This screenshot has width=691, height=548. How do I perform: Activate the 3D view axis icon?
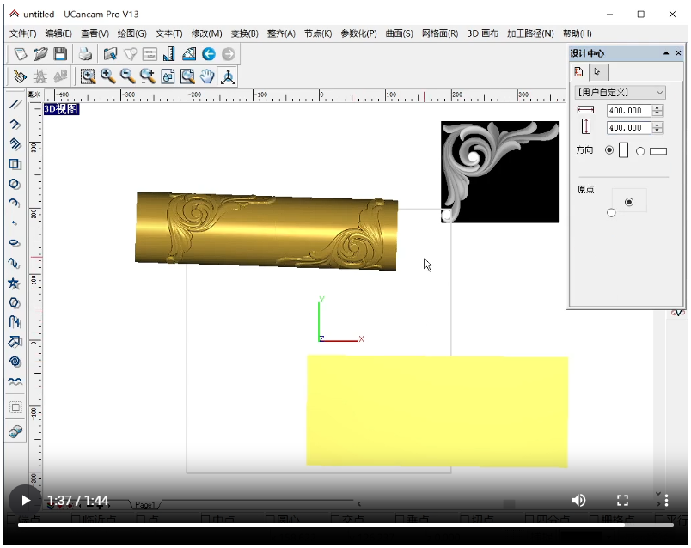point(228,76)
